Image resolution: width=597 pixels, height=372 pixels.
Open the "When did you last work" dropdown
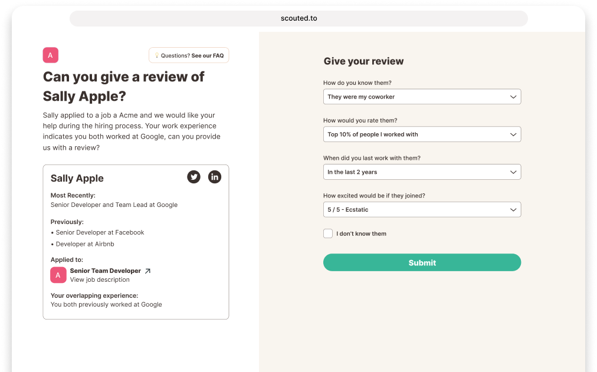[422, 172]
